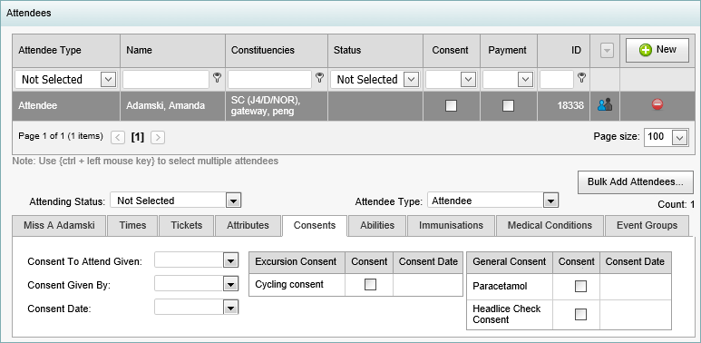Tick the Consent checkbox for Adamski row
The width and height of the screenshot is (701, 343).
[451, 105]
